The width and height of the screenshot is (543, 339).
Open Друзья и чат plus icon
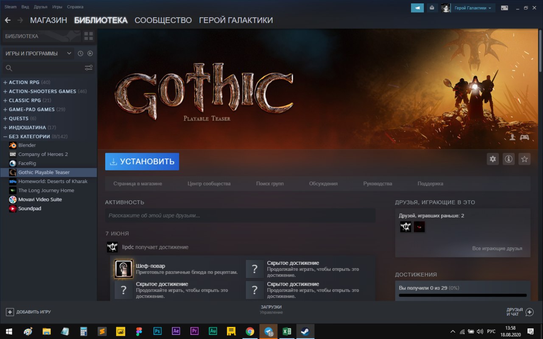[x=529, y=312]
